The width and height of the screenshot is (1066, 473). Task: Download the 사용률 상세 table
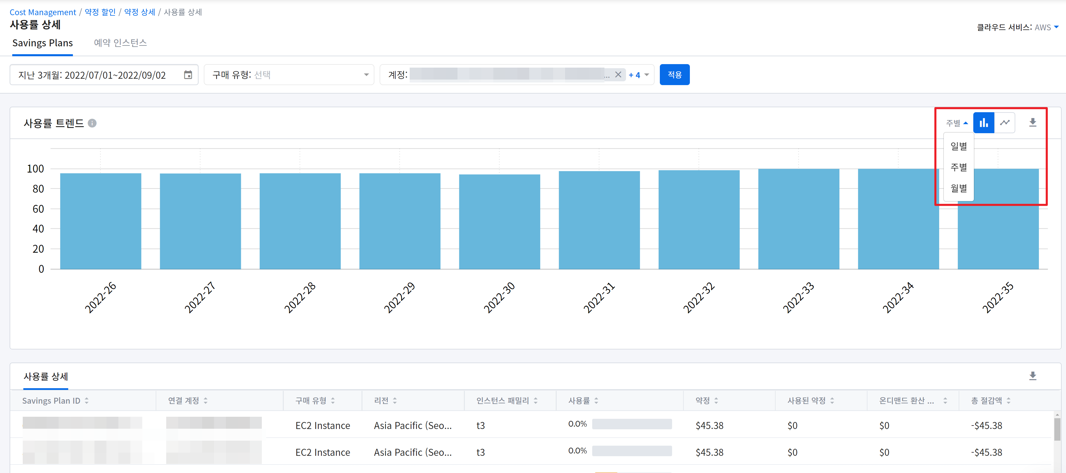(x=1032, y=376)
